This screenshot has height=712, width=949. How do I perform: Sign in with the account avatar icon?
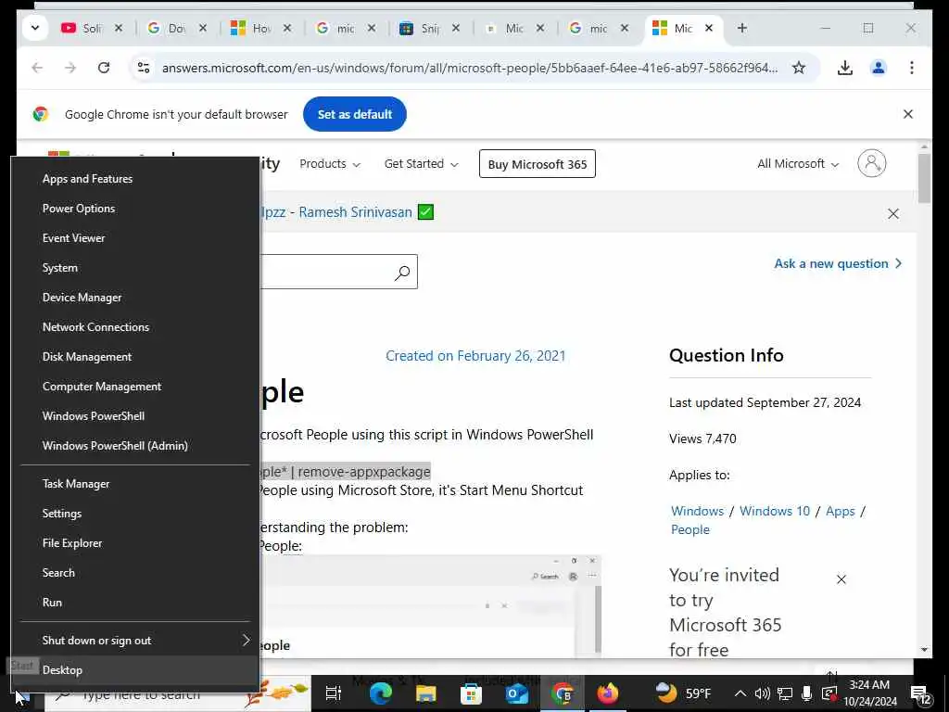(871, 163)
